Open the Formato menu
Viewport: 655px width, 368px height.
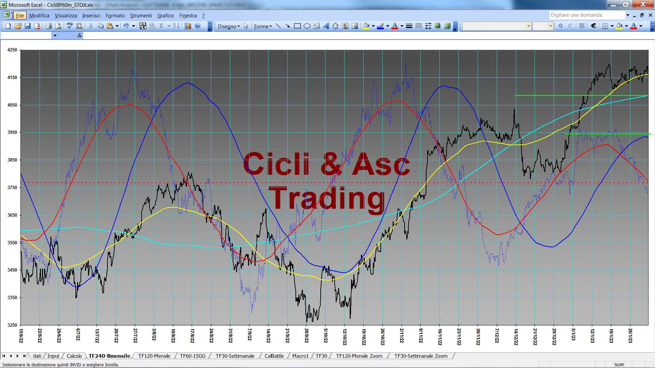tap(115, 16)
